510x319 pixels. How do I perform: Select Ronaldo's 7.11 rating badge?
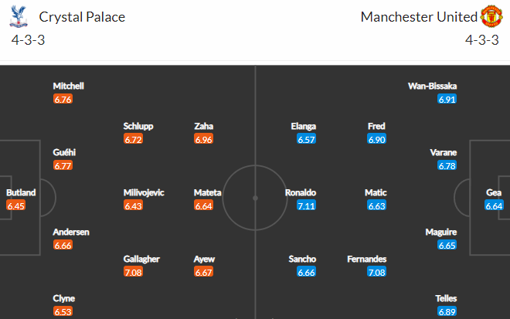tap(306, 205)
